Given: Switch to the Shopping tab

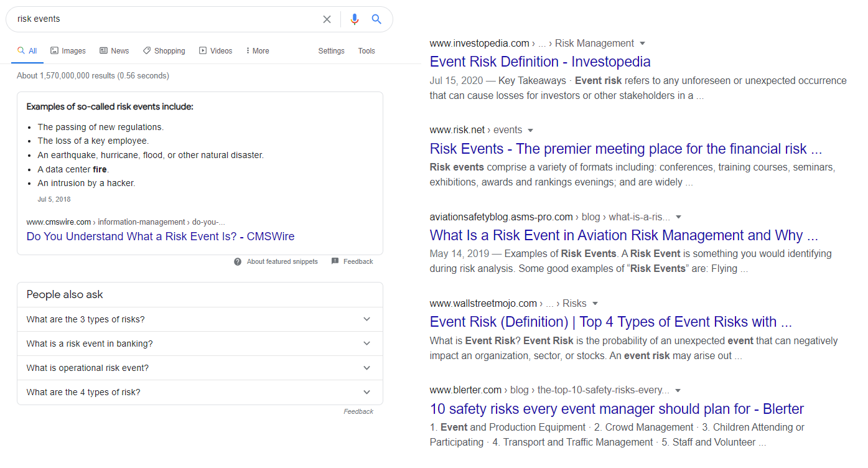Looking at the screenshot, I should click(164, 51).
